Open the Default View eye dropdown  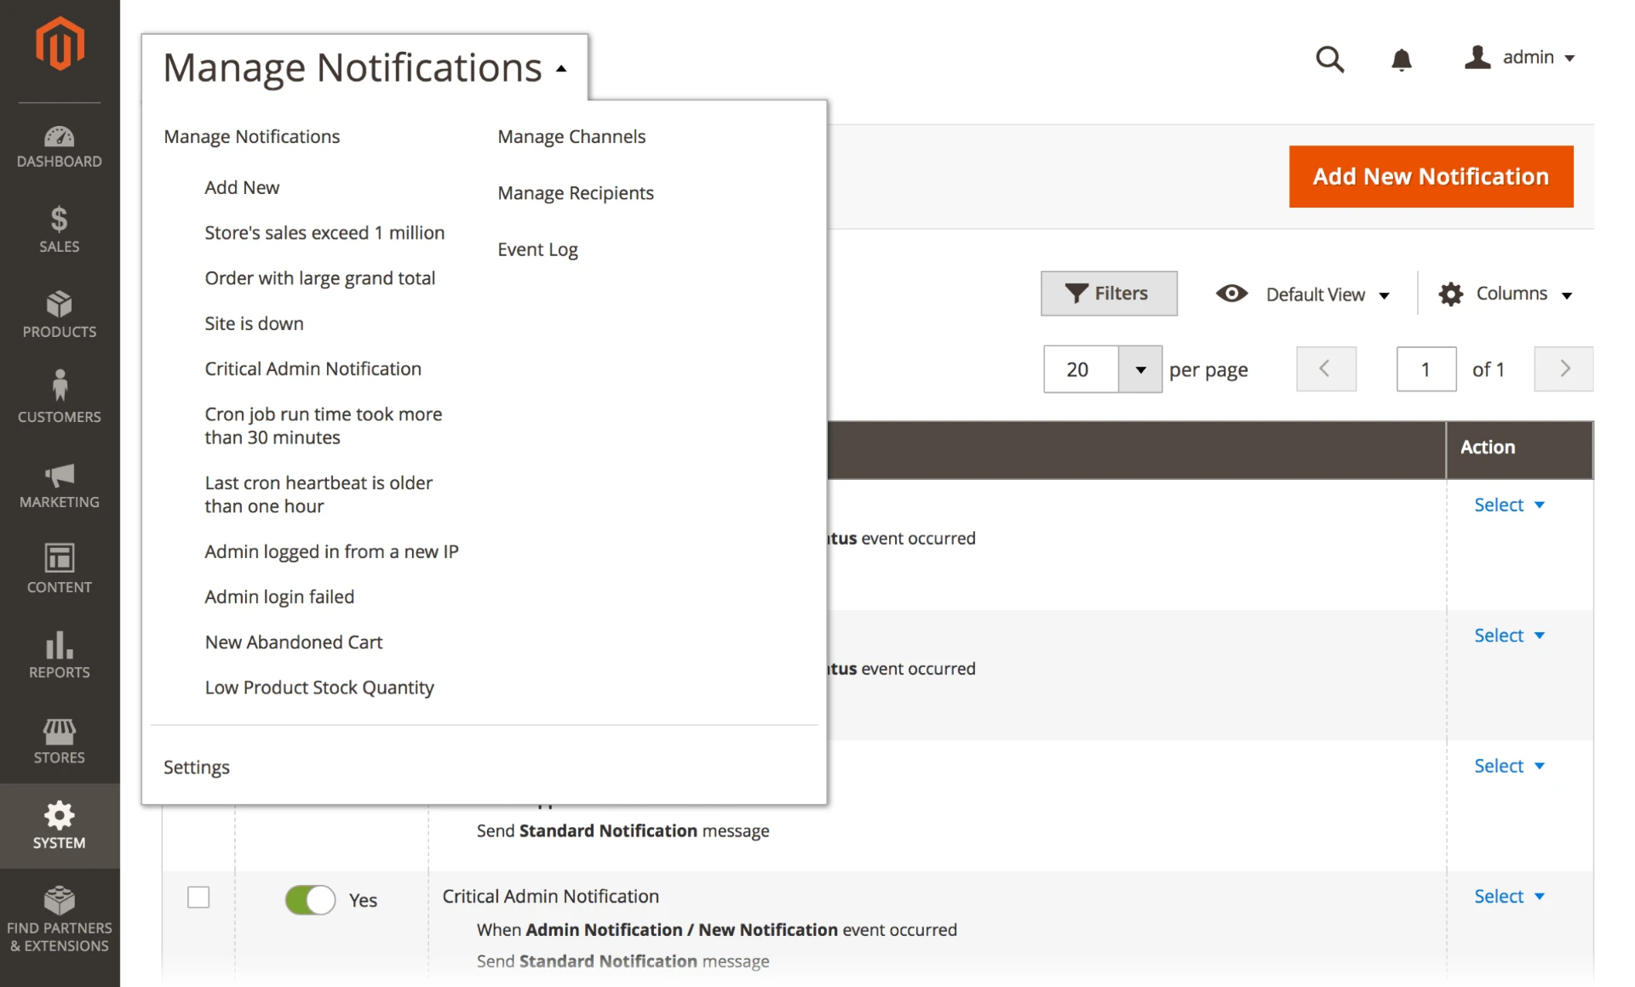click(x=1304, y=294)
